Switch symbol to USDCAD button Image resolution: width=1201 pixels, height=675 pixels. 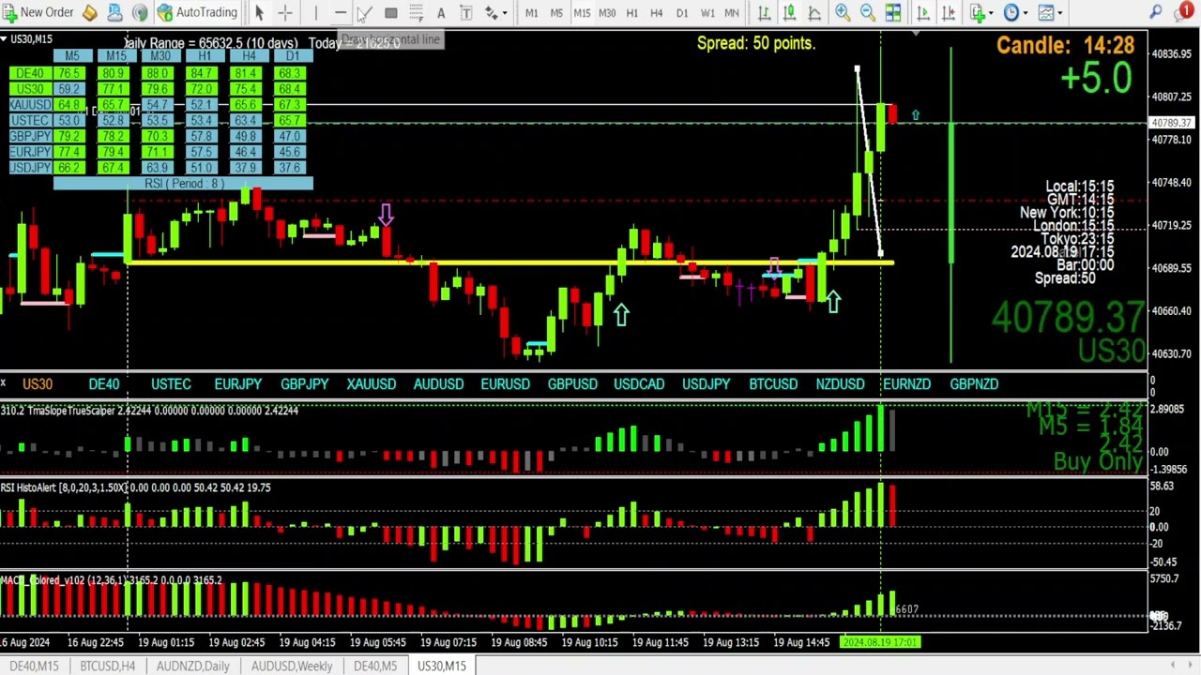(639, 383)
